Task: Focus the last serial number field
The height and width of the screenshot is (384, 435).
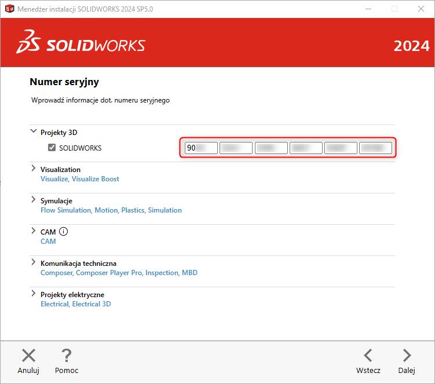Action: pos(376,148)
